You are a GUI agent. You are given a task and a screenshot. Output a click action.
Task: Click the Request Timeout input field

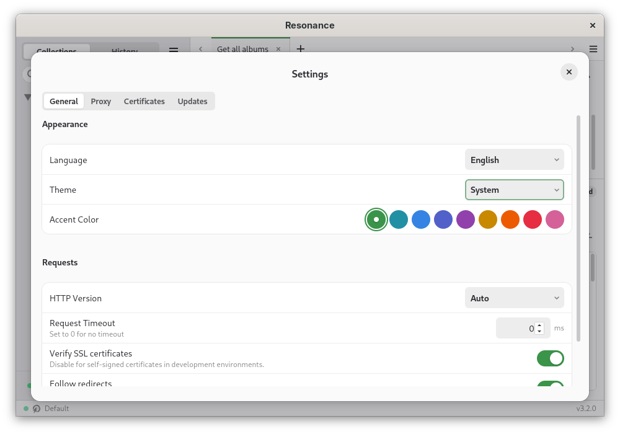click(523, 328)
